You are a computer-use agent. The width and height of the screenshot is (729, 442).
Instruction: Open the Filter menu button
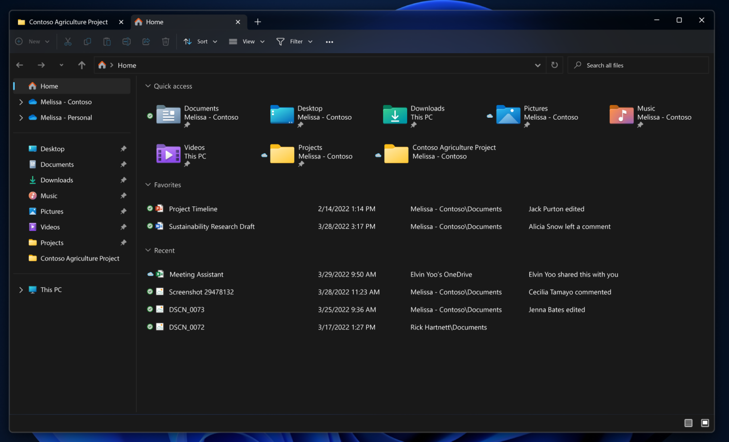click(x=295, y=42)
